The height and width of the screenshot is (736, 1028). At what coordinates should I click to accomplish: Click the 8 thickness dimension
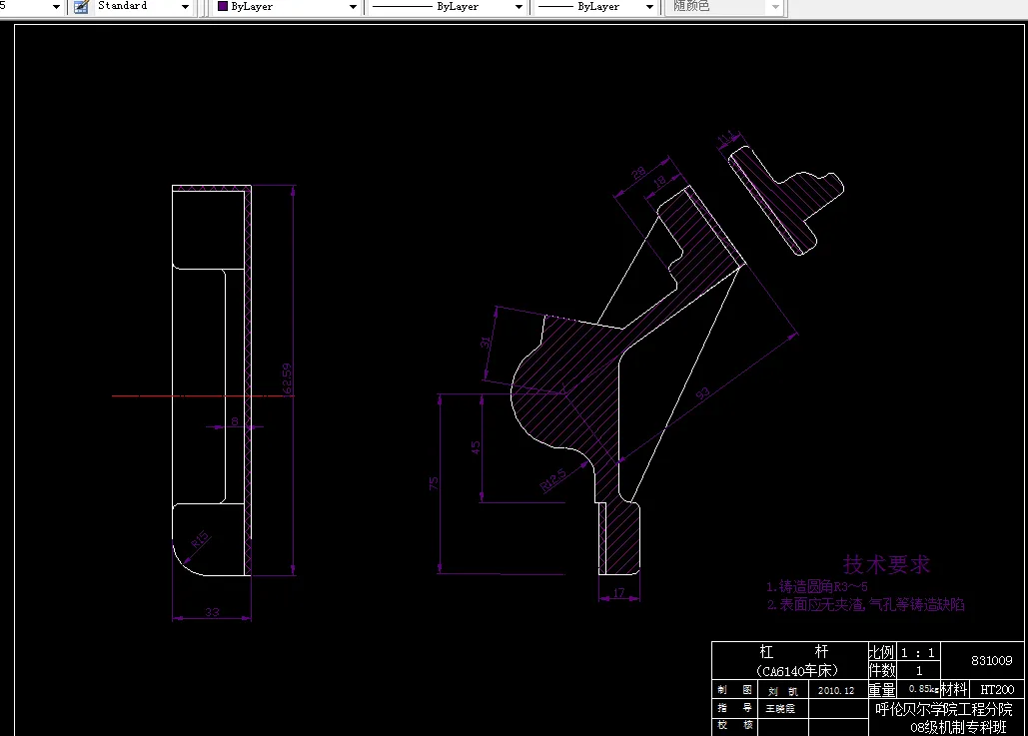[235, 421]
